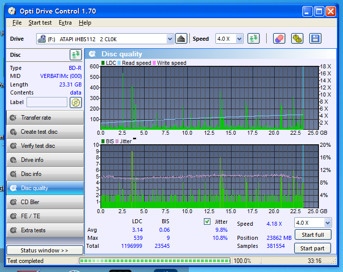Click the BIS jitter graph
This screenshot has width=343, height=272.
[x=209, y=176]
